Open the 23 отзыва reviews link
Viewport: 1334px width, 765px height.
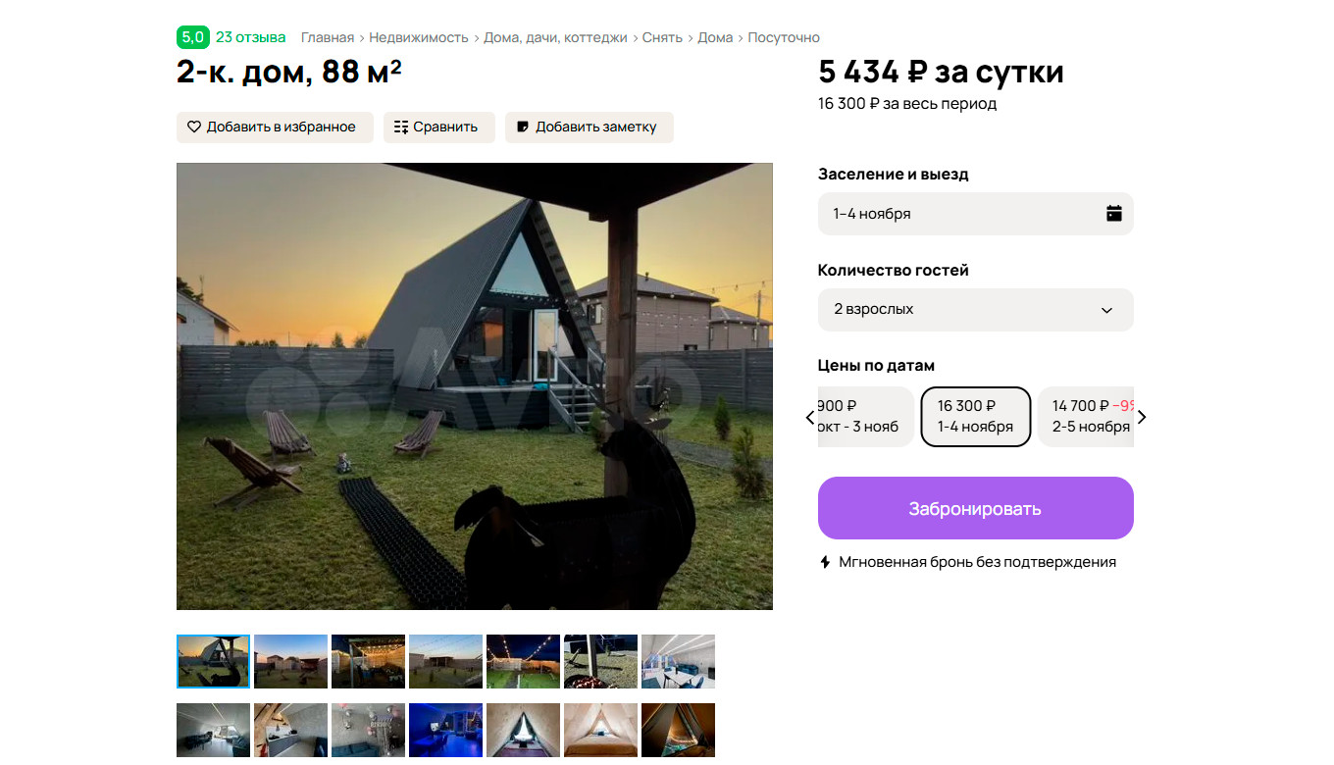251,37
